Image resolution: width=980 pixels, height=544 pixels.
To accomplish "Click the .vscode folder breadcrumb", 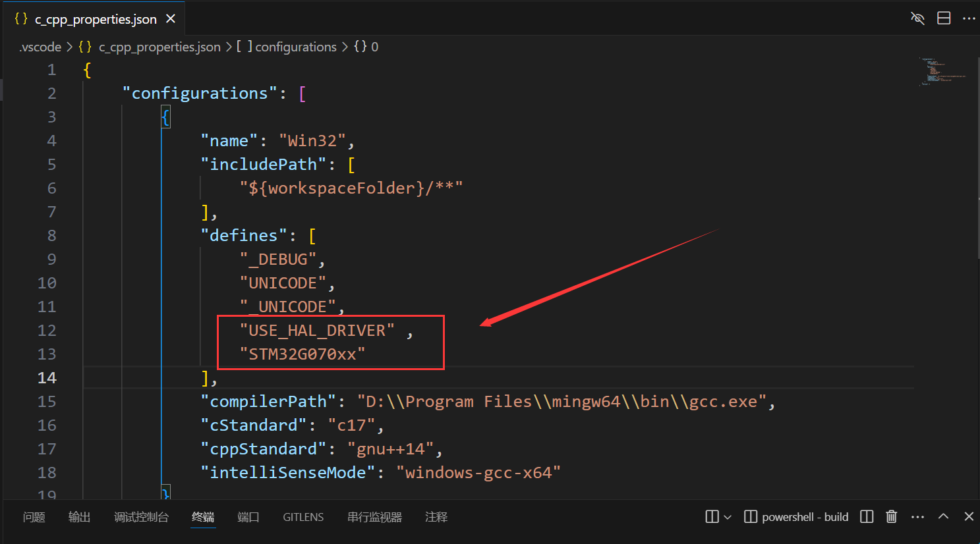I will (40, 47).
